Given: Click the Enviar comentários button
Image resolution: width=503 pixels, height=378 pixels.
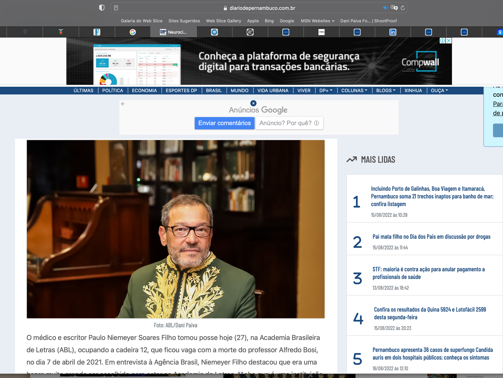Looking at the screenshot, I should 224,123.
